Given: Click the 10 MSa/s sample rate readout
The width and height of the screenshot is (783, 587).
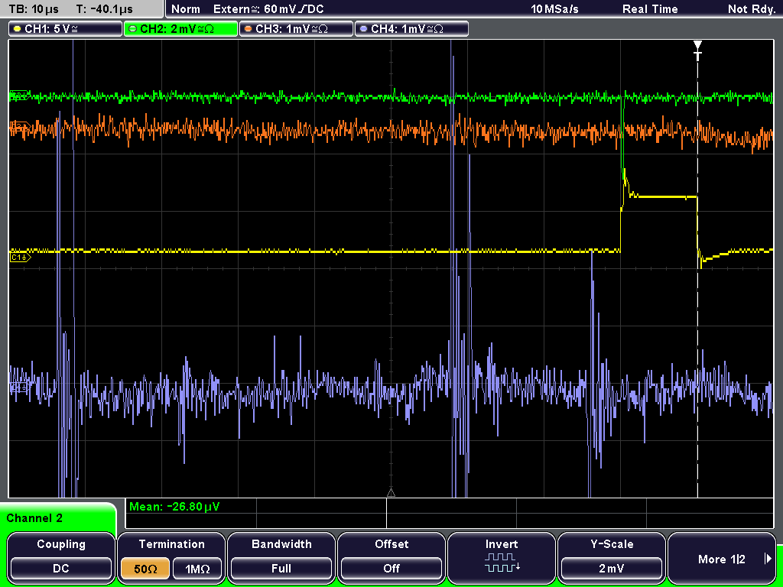Looking at the screenshot, I should [x=554, y=9].
